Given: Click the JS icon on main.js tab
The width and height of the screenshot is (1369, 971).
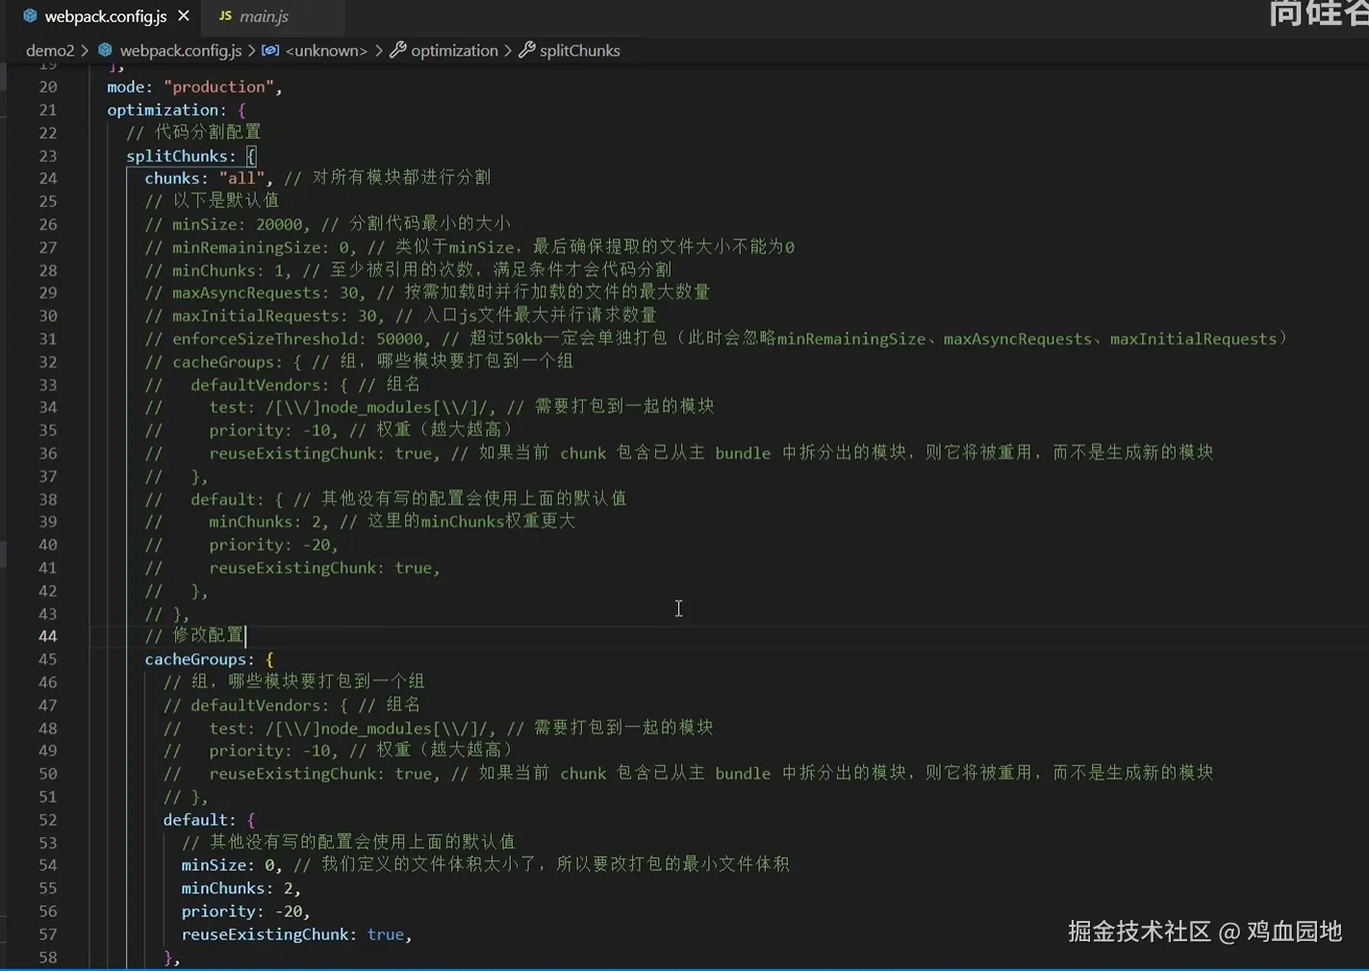Looking at the screenshot, I should tap(225, 16).
